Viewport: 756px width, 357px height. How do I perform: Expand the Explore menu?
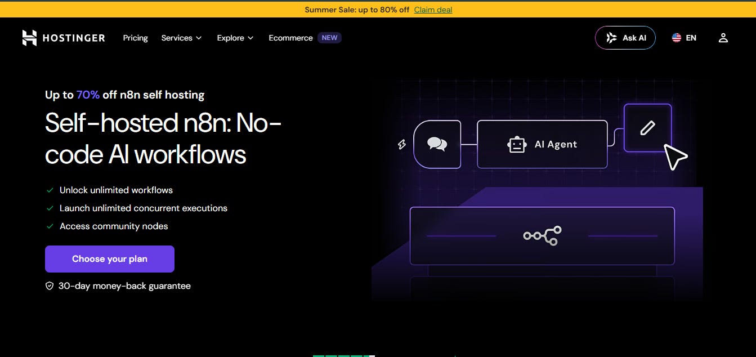point(235,38)
